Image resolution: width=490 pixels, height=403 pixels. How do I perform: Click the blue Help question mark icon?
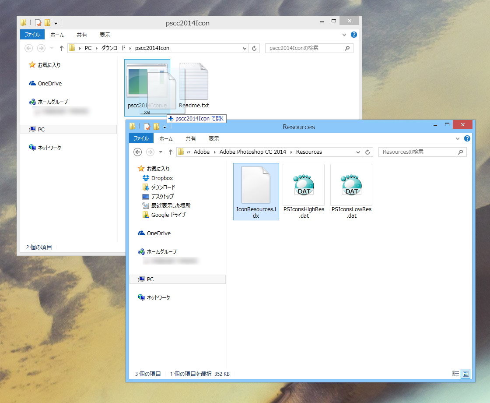(467, 138)
